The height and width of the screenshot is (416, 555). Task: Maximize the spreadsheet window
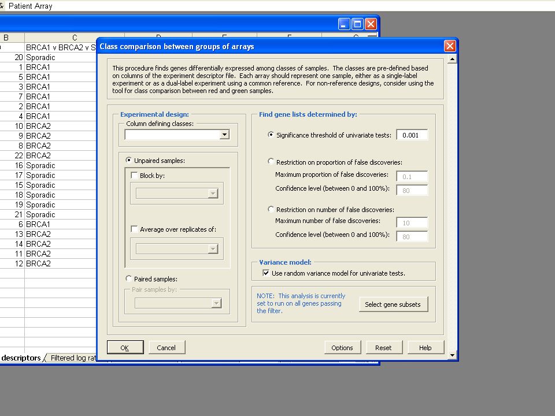coord(357,24)
